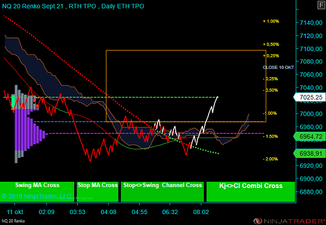Click the + 0,25% level label
This screenshot has width=326, height=225.
pyautogui.click(x=271, y=56)
